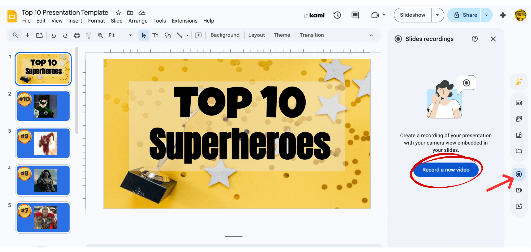Open the comments history icon
Screen dimensions: 531x252
[355, 15]
